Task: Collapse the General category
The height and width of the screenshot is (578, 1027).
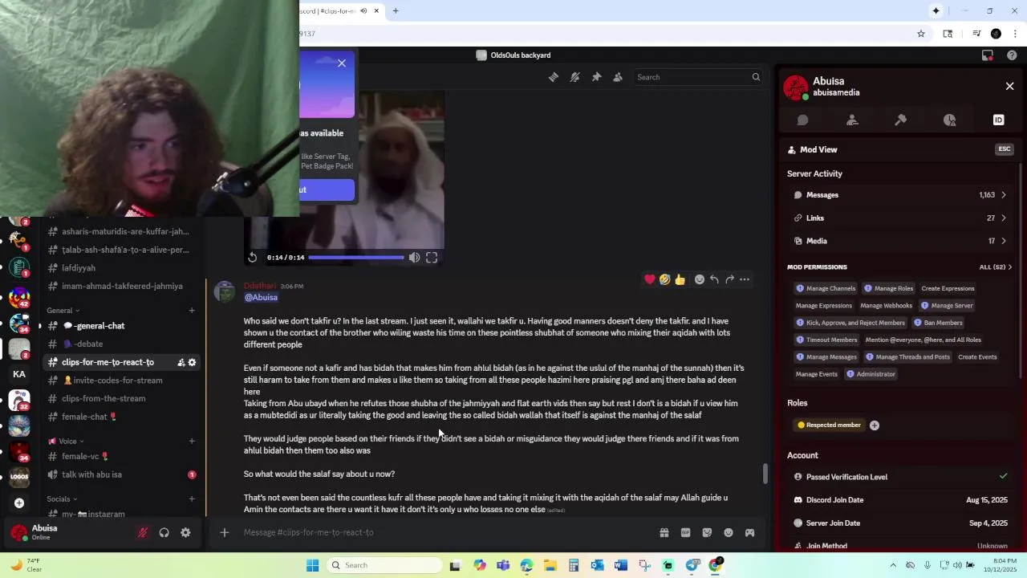Action: click(63, 311)
